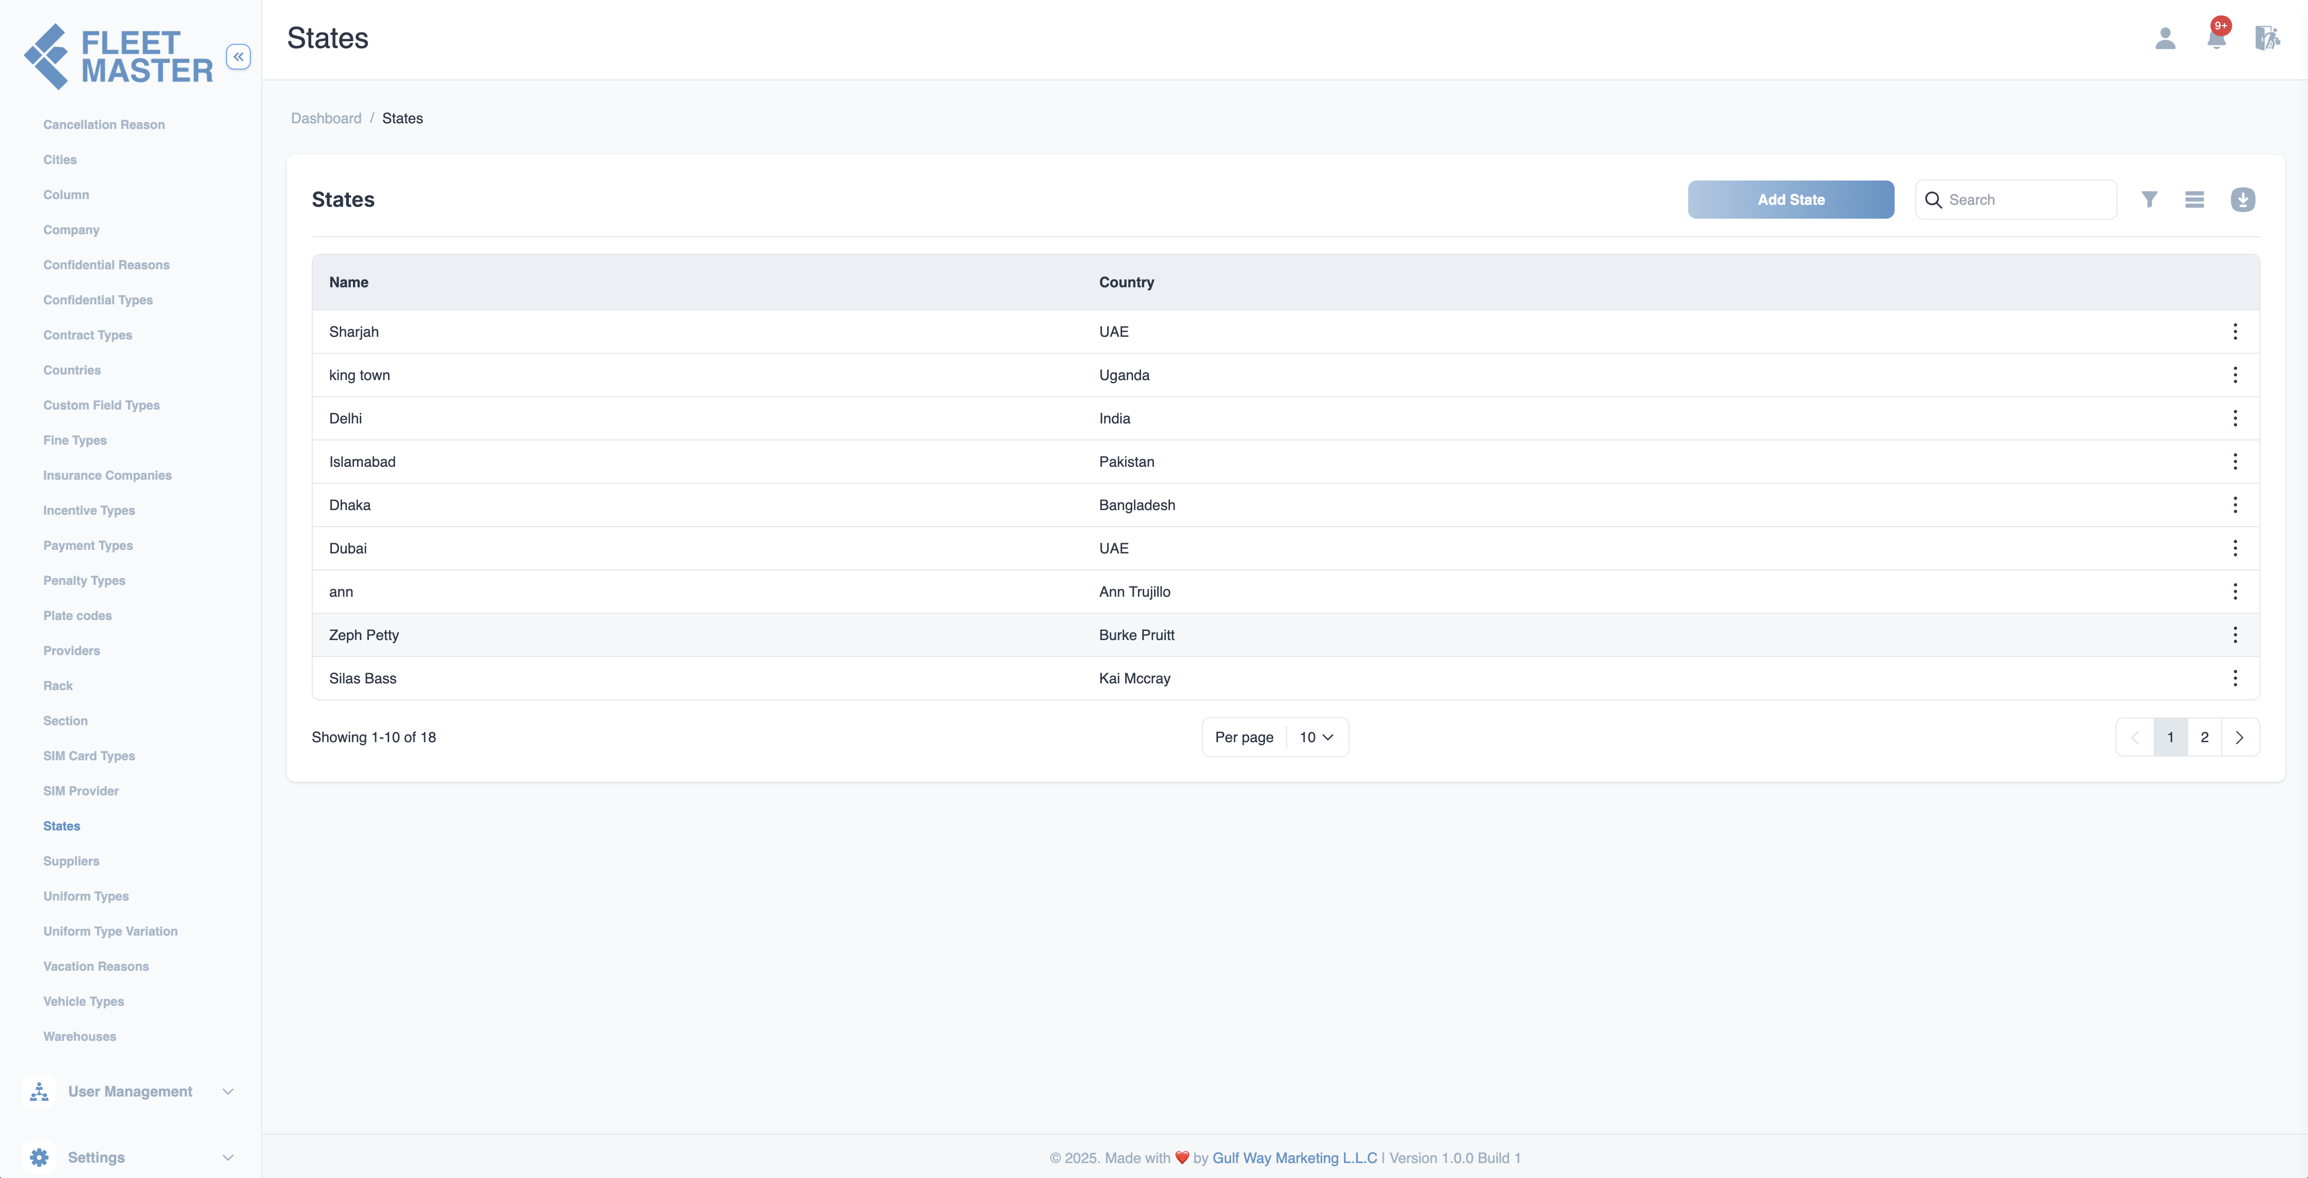Click the Bangladesh country cell
2308x1178 pixels.
1137,505
